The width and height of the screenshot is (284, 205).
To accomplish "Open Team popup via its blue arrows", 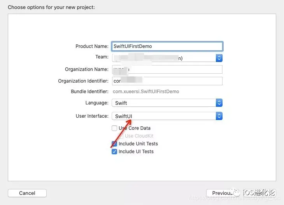I will (219, 58).
